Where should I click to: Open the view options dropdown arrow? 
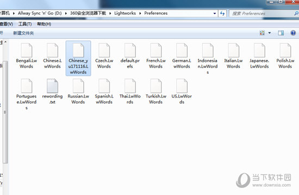(270, 33)
